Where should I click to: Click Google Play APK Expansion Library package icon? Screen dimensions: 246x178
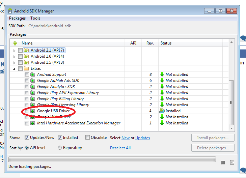[x=33, y=93]
